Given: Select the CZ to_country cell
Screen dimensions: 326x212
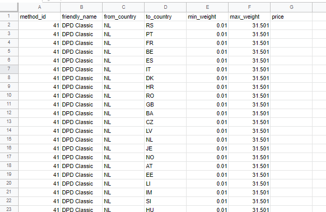Looking at the screenshot, I should pyautogui.click(x=165, y=122).
